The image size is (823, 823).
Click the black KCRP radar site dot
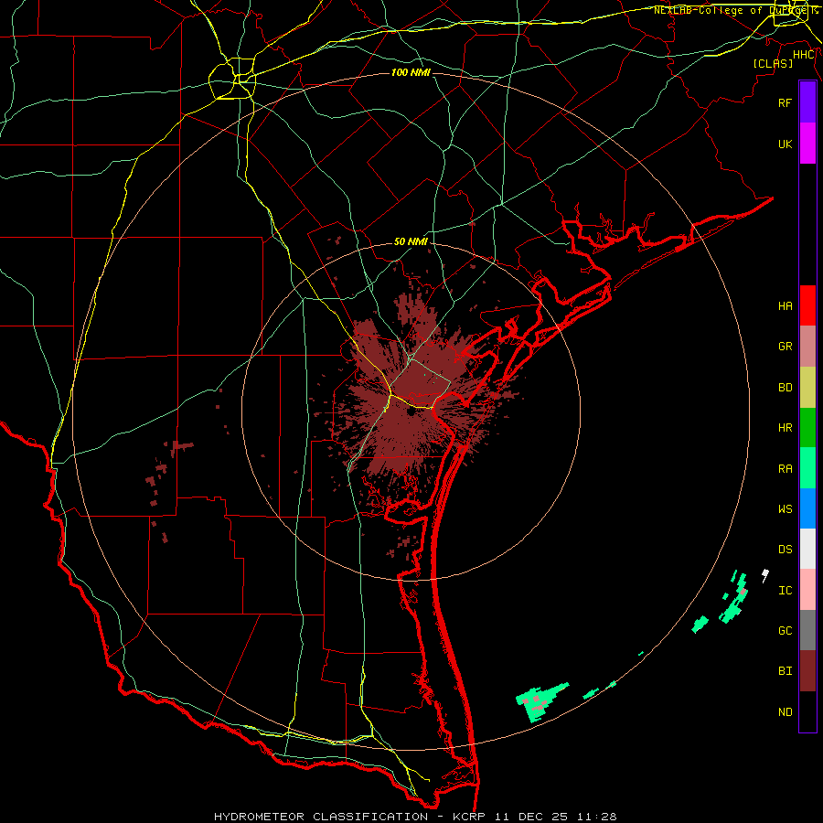(x=411, y=412)
